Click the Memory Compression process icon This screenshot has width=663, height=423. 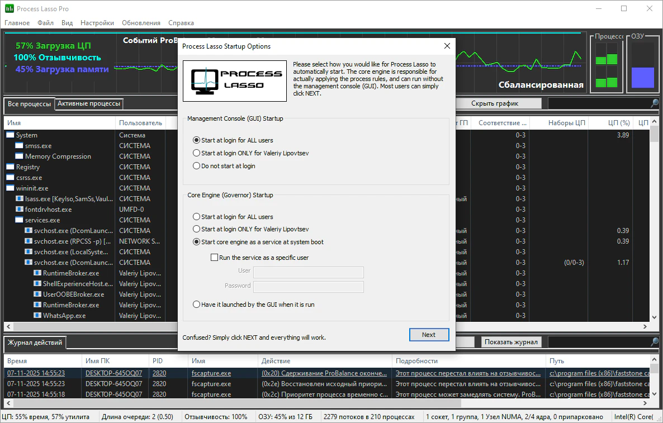[x=19, y=156]
